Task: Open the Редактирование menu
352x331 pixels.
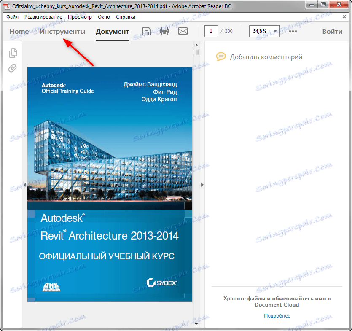Action: click(43, 17)
